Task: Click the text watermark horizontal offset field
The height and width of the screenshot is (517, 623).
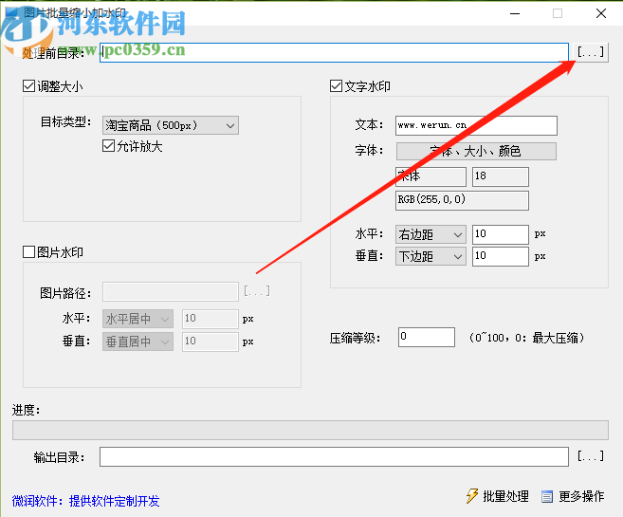Action: [501, 234]
